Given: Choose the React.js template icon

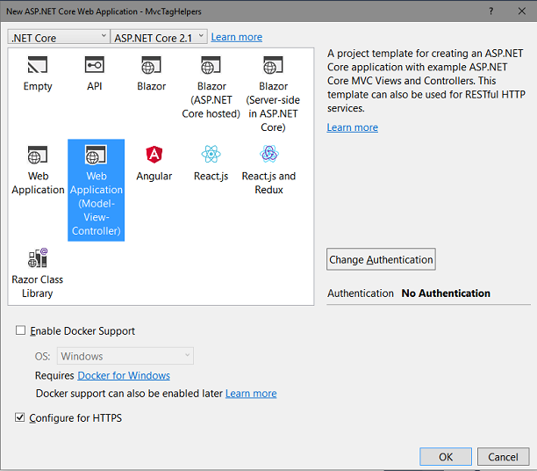Looking at the screenshot, I should (211, 154).
